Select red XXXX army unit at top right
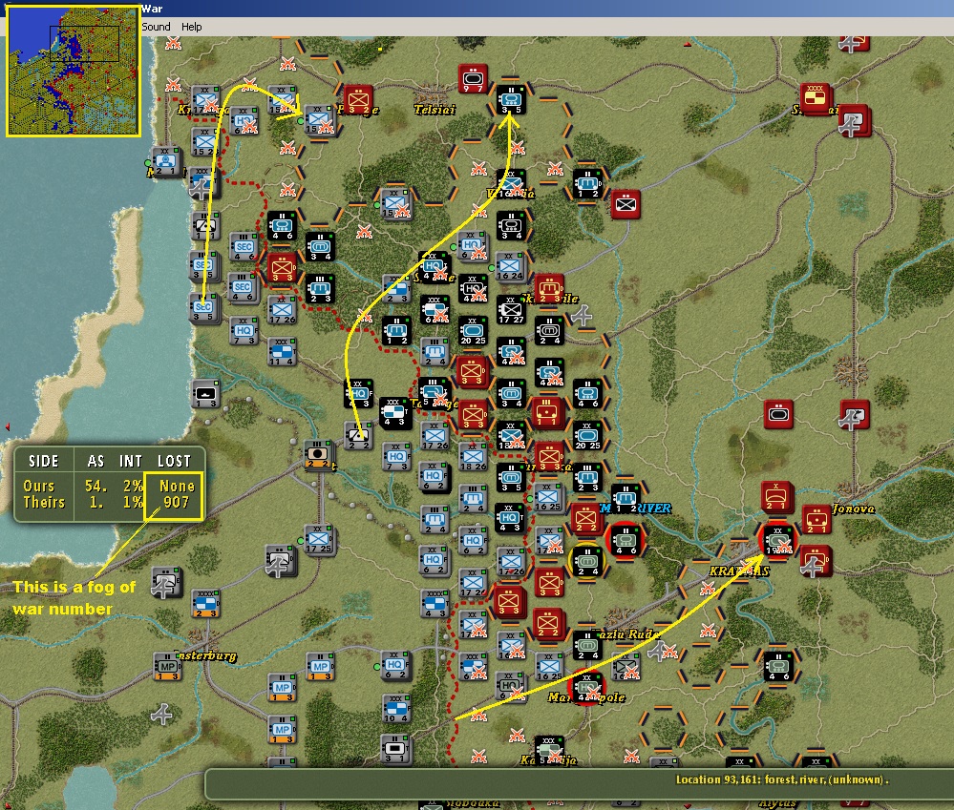Screen dimensions: 954x810 point(816,98)
